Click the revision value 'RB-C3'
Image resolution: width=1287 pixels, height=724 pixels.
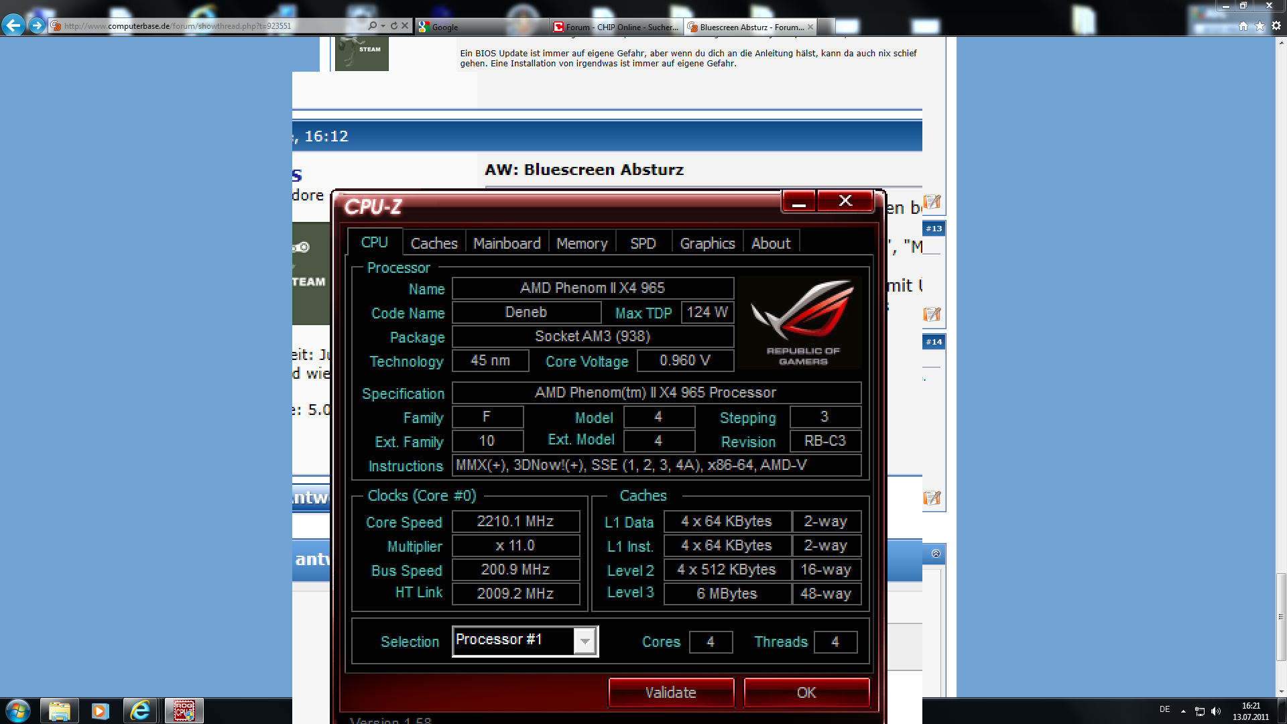tap(825, 441)
